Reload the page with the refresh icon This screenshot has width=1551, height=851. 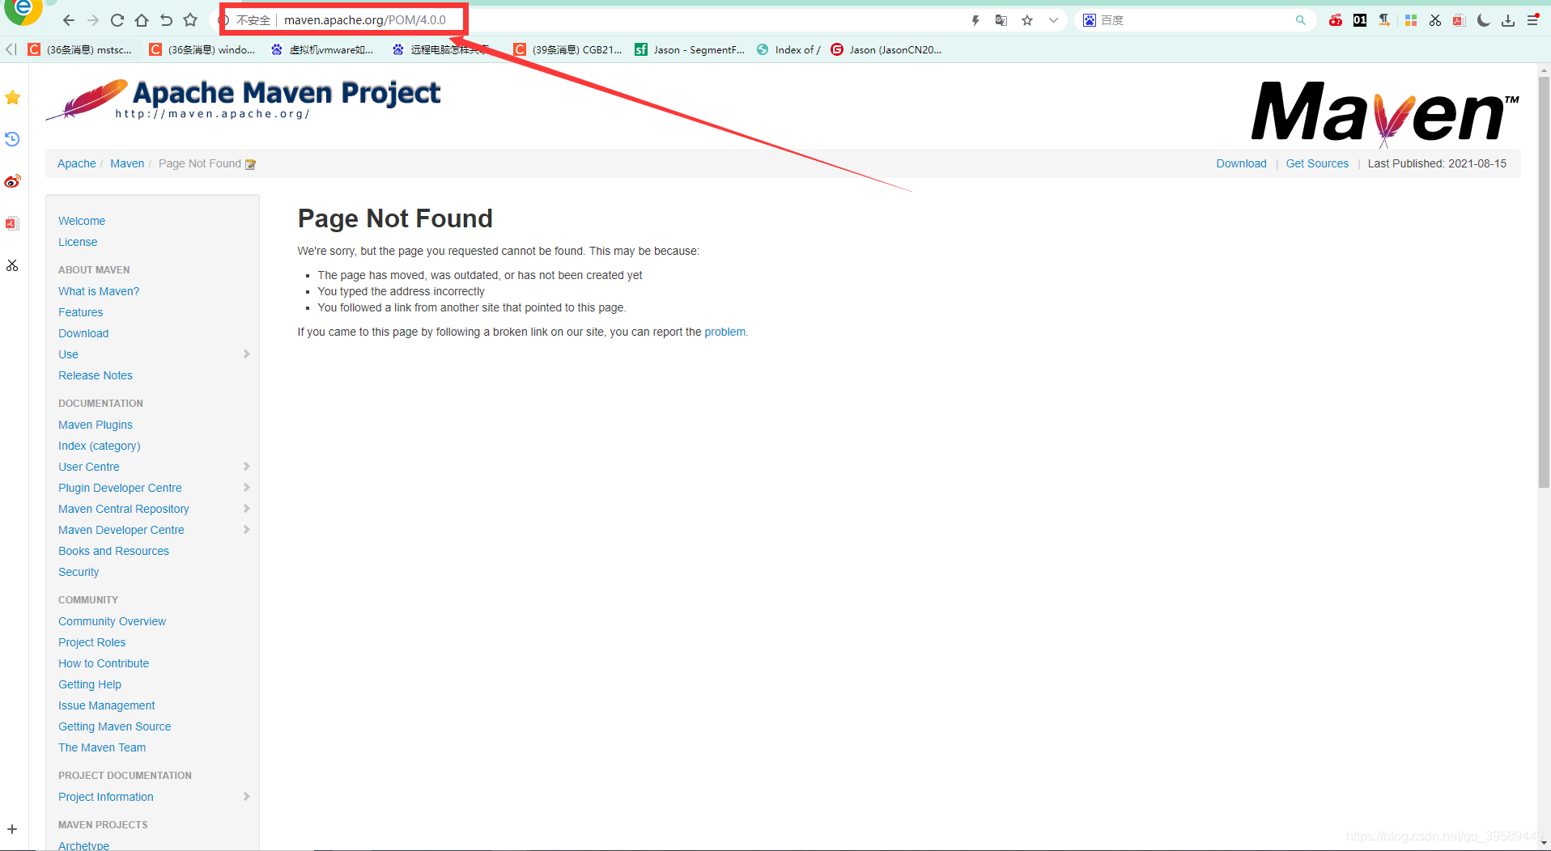pos(117,20)
